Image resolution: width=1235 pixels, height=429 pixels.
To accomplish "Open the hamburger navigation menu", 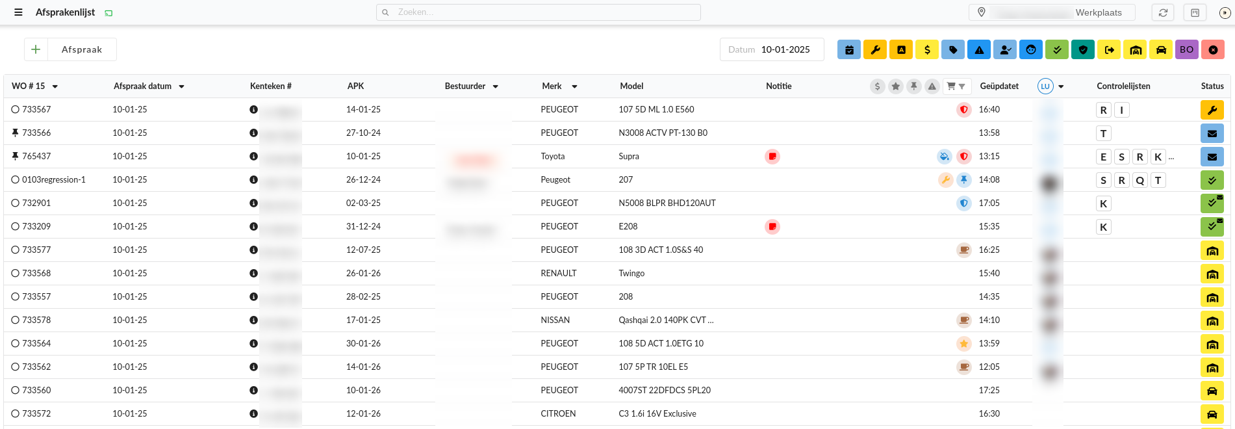I will tap(18, 12).
